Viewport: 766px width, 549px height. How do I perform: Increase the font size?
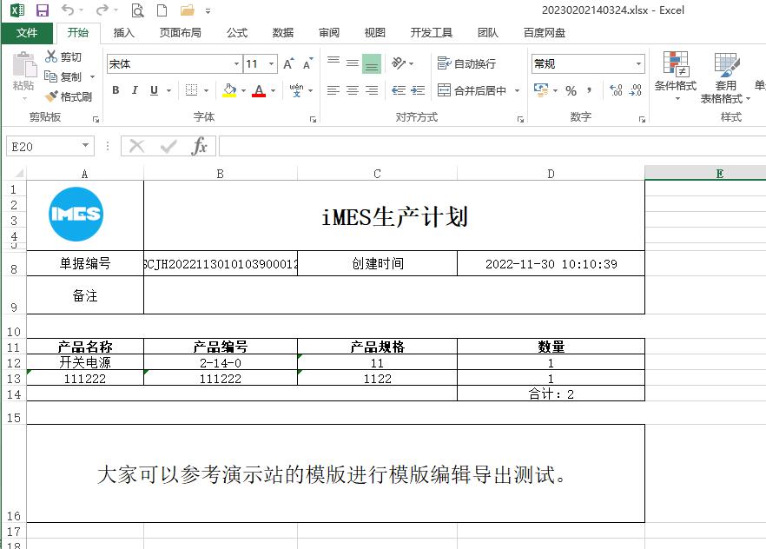288,63
